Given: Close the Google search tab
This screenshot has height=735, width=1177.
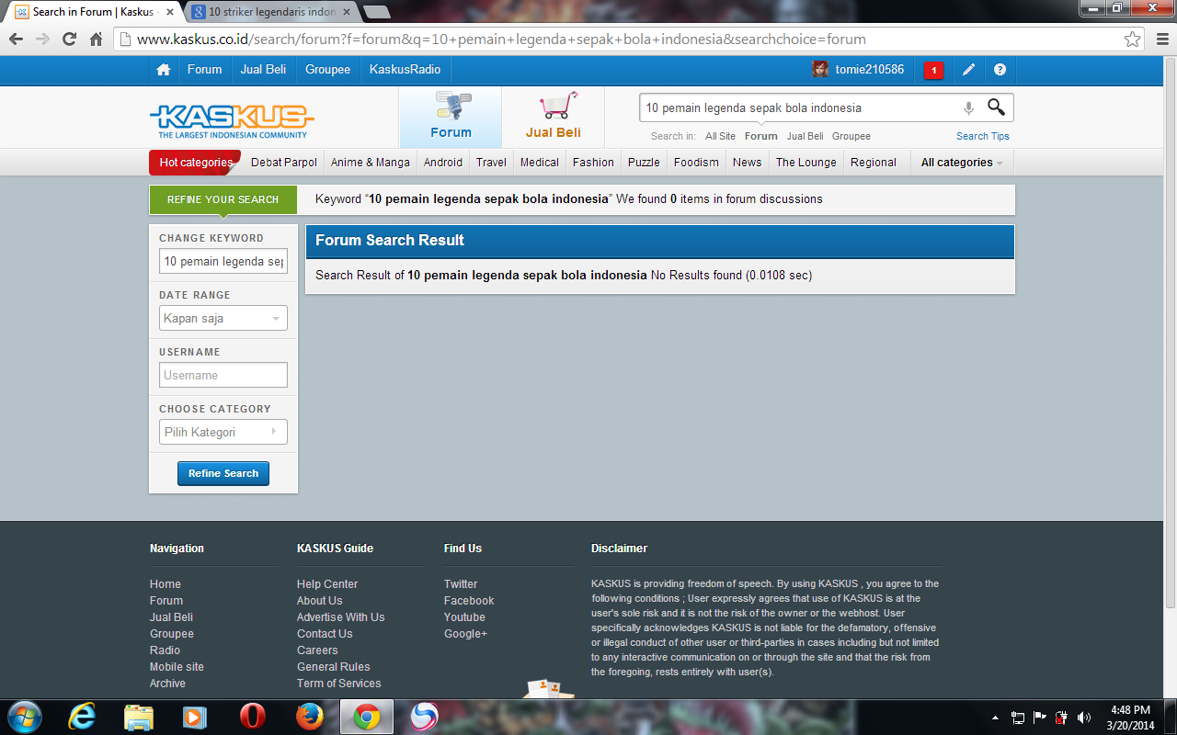Looking at the screenshot, I should pyautogui.click(x=347, y=12).
